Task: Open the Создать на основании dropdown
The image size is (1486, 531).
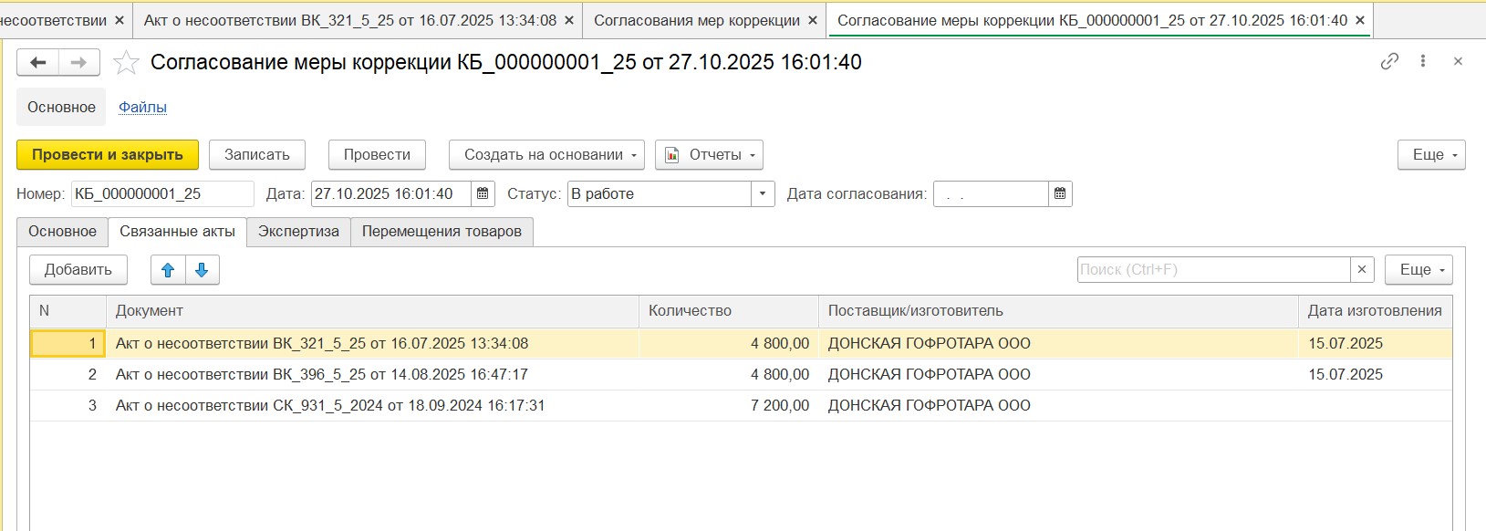Action: pyautogui.click(x=546, y=155)
